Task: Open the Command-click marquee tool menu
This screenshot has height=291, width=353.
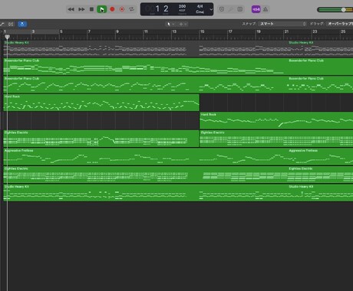Action: (183, 24)
